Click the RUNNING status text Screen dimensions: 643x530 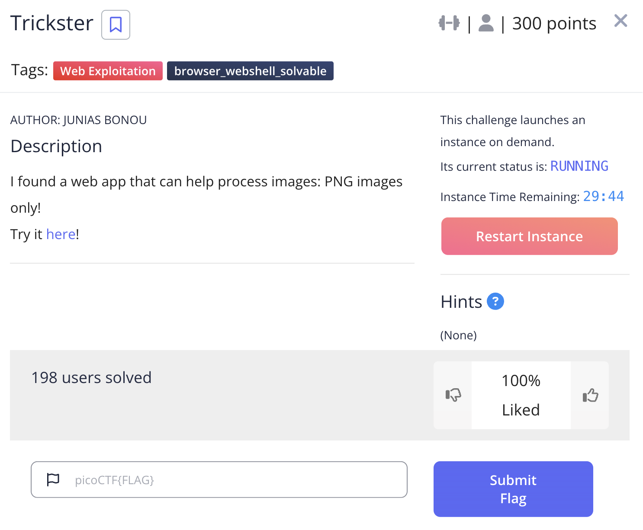click(x=579, y=166)
